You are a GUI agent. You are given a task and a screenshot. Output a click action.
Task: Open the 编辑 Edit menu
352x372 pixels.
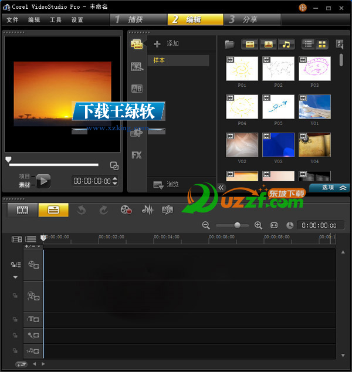click(x=34, y=20)
